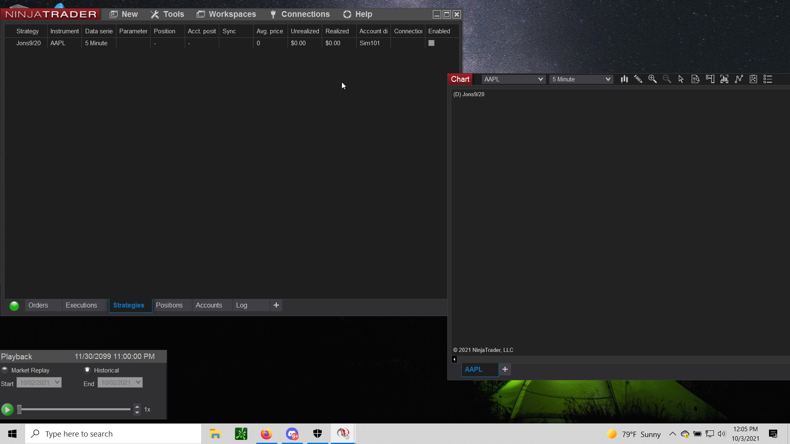Select Historical radio button
Screen dimensions: 790x444
[x=87, y=370]
